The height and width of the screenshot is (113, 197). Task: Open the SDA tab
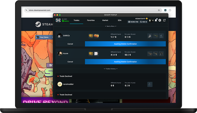click(119, 20)
